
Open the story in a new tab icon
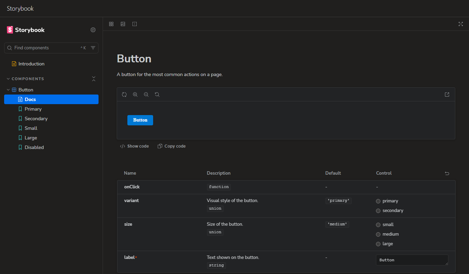click(x=447, y=95)
